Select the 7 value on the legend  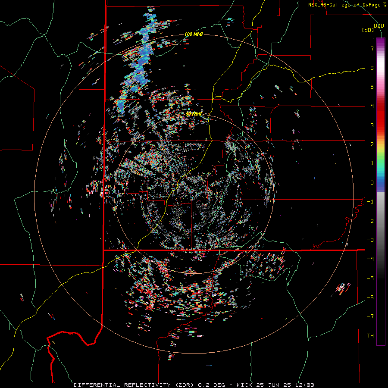[372, 48]
